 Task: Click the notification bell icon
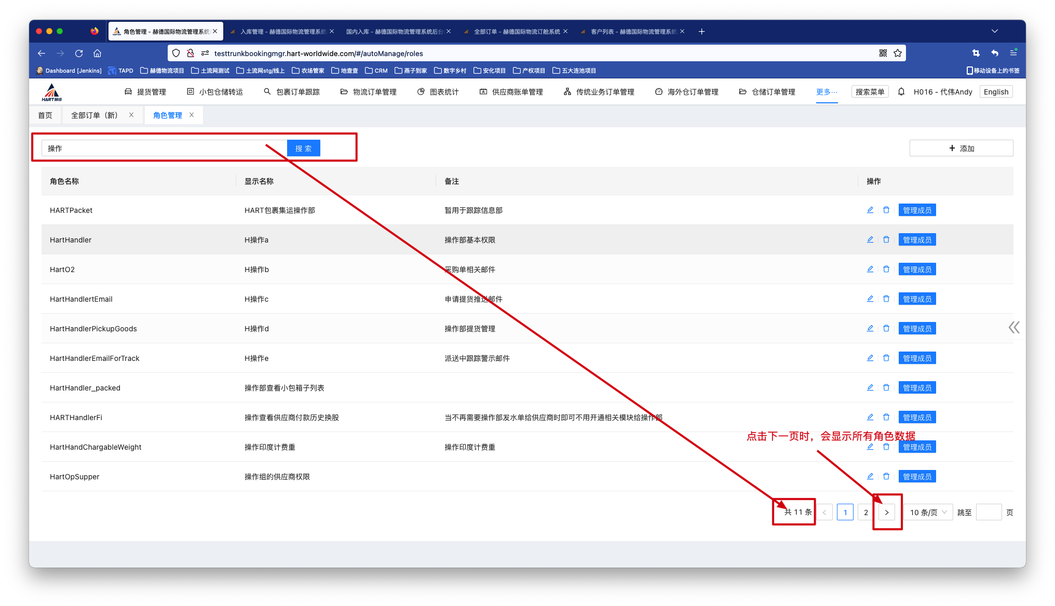901,91
